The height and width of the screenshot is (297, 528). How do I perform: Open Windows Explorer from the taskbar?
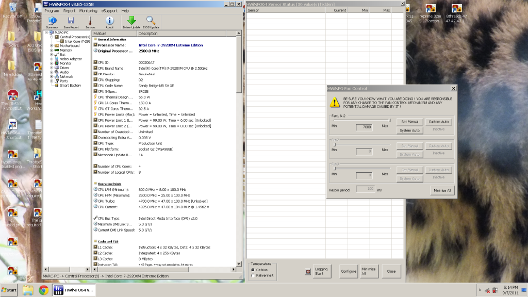(28, 290)
